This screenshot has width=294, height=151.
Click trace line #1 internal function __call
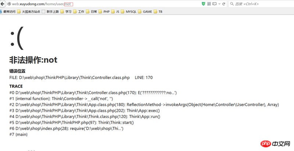pyautogui.click(x=61, y=99)
